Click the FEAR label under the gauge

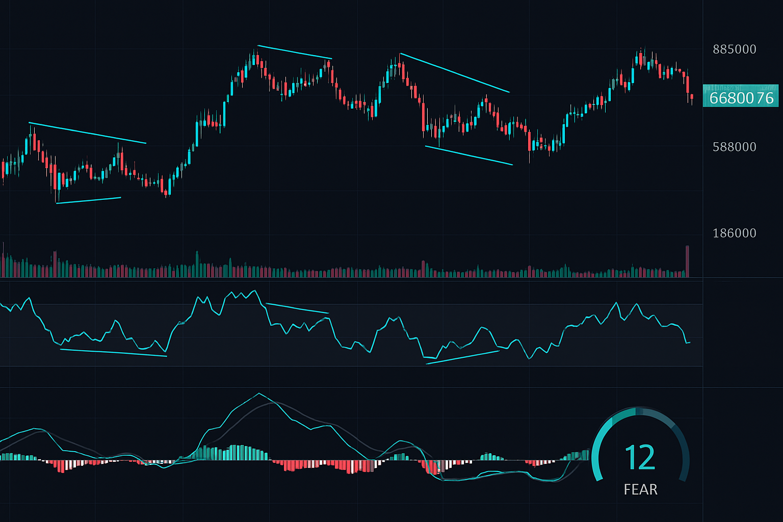640,489
